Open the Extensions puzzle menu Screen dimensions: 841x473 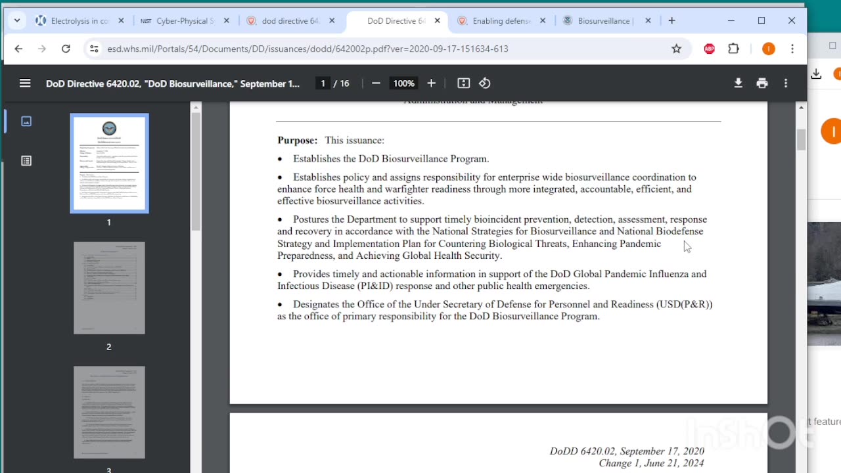pyautogui.click(x=734, y=49)
